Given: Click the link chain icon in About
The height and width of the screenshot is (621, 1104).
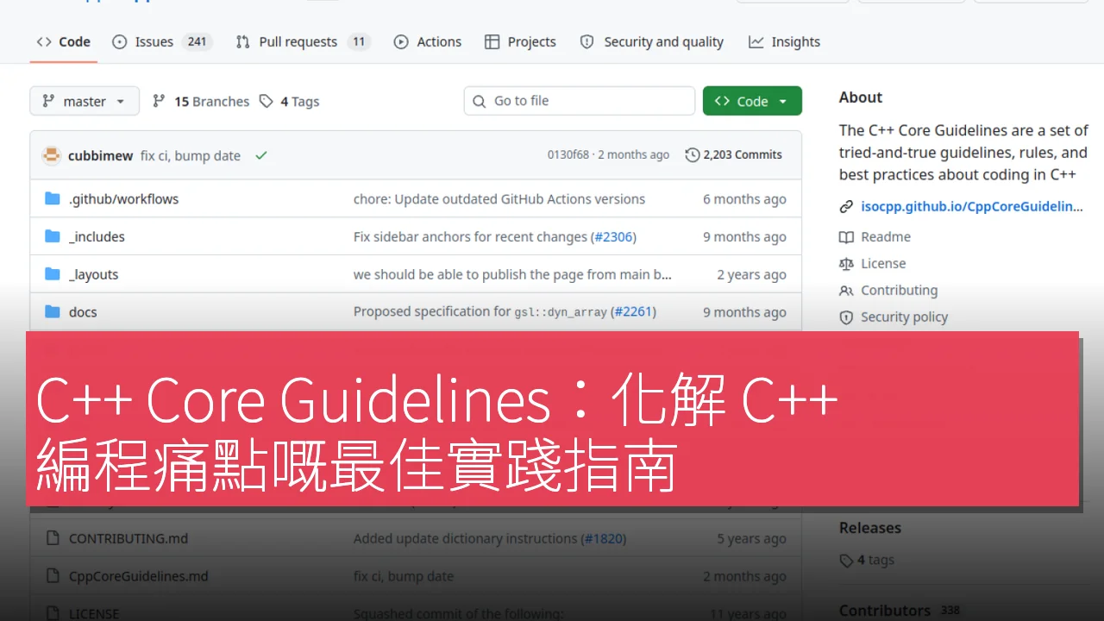Looking at the screenshot, I should pyautogui.click(x=846, y=206).
